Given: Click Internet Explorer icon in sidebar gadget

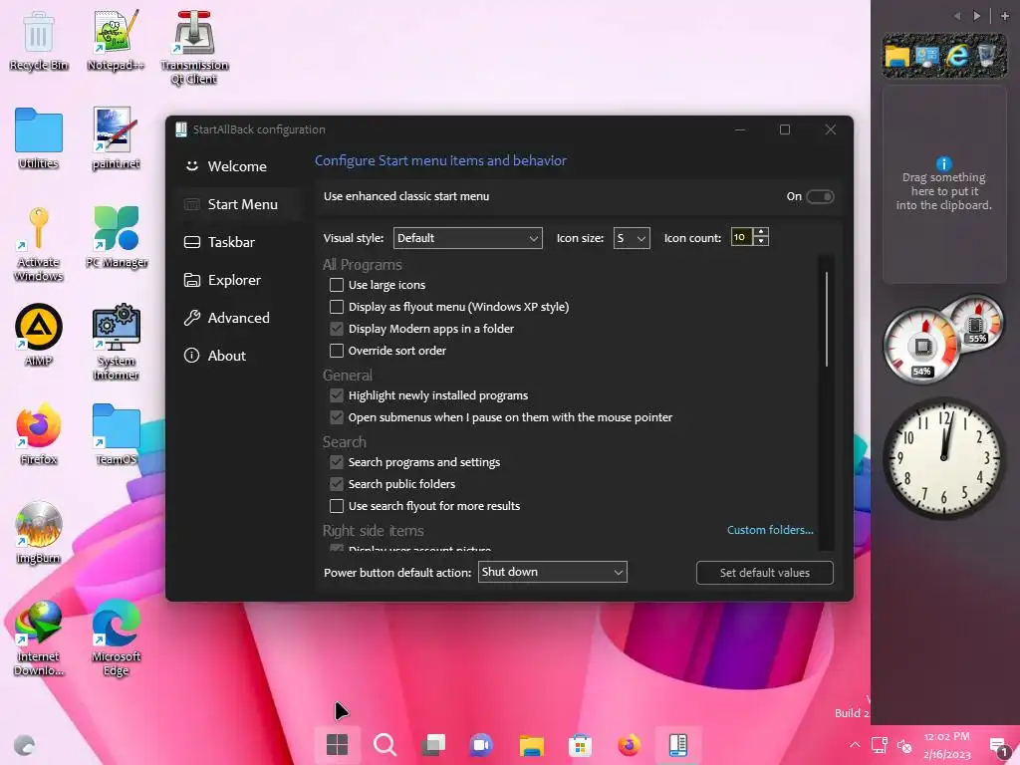Looking at the screenshot, I should click(x=957, y=56).
